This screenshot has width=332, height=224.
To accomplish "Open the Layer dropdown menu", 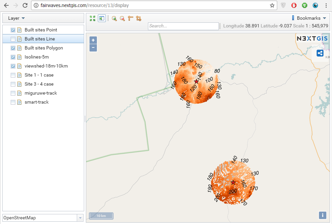I will [17, 18].
